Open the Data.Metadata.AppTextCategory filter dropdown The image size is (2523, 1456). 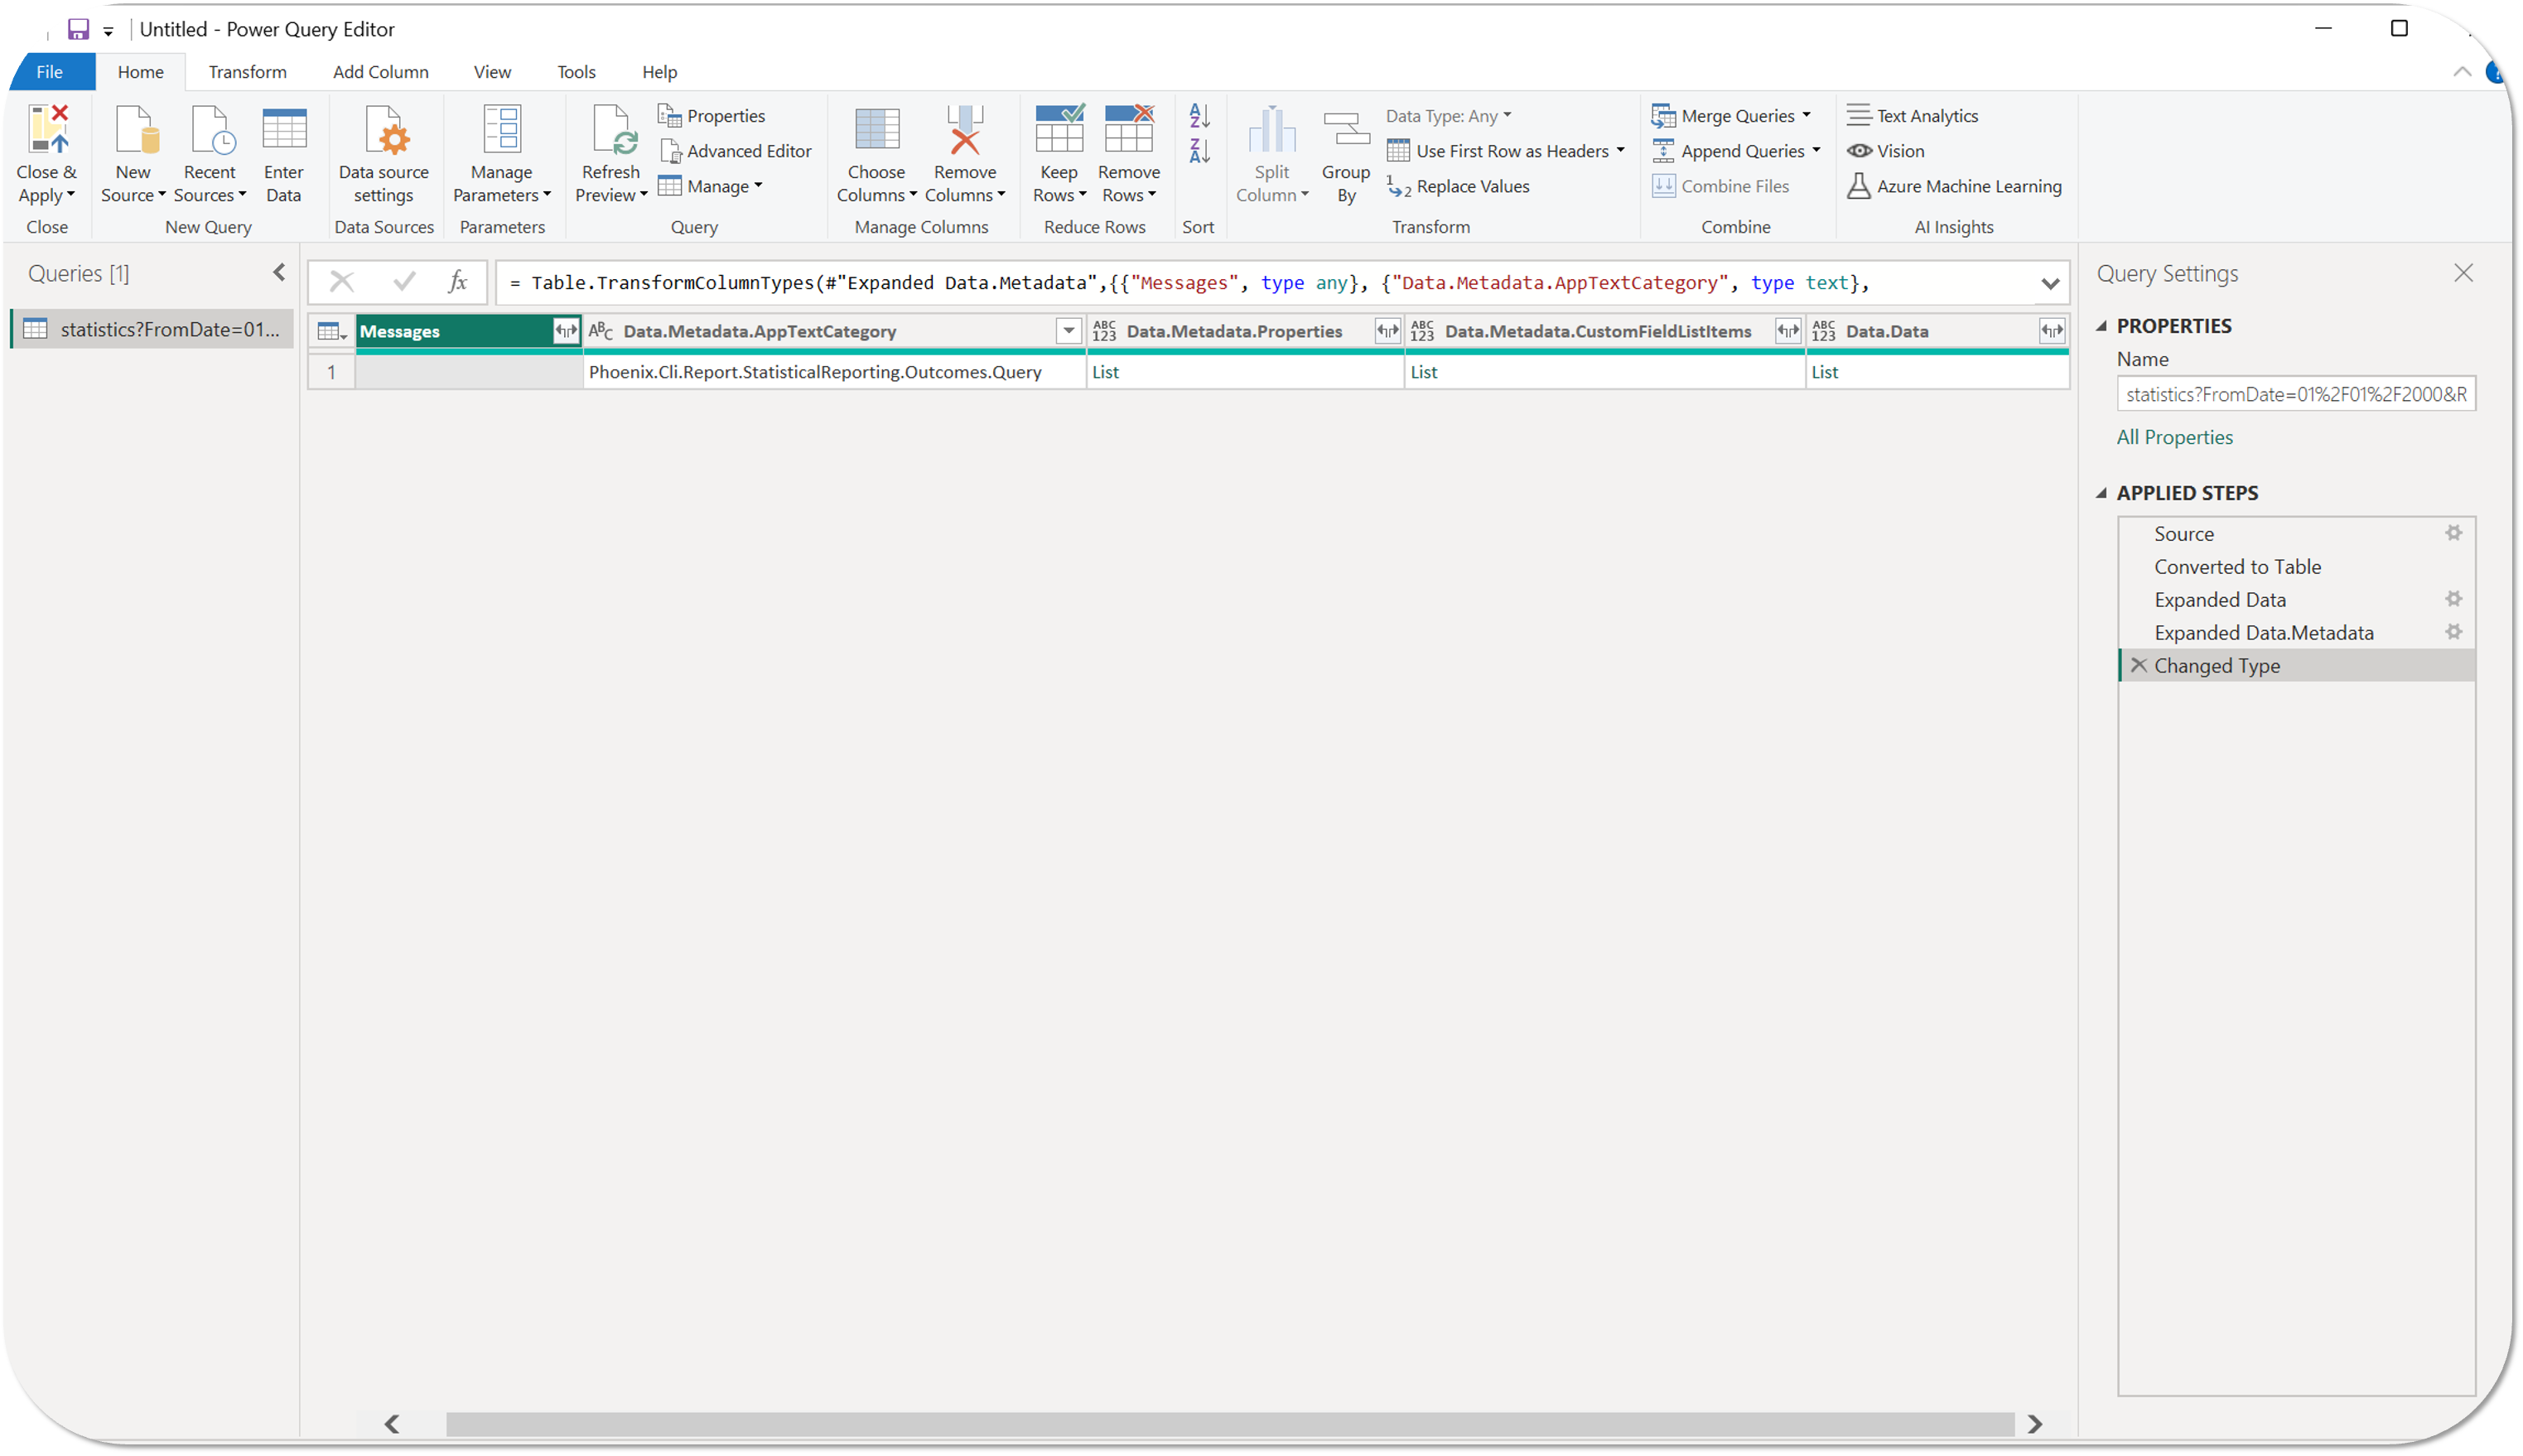coord(1068,331)
